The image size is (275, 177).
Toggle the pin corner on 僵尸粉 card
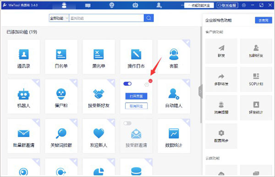pyautogui.click(x=74, y=82)
